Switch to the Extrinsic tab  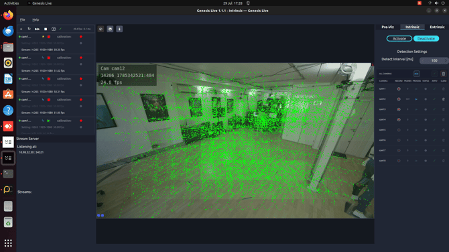[437, 27]
